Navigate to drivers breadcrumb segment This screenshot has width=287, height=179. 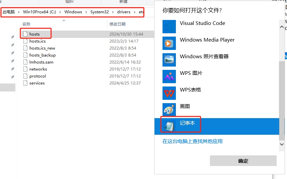point(124,12)
